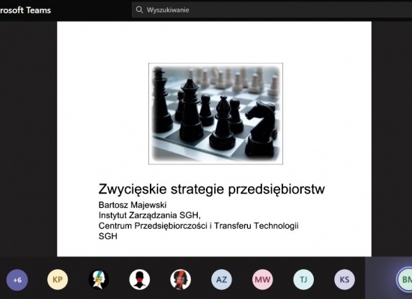The width and height of the screenshot is (412, 299).
Task: Click the slide title Zwycięskie strategie przedsiębiorstw
Action: pos(211,189)
